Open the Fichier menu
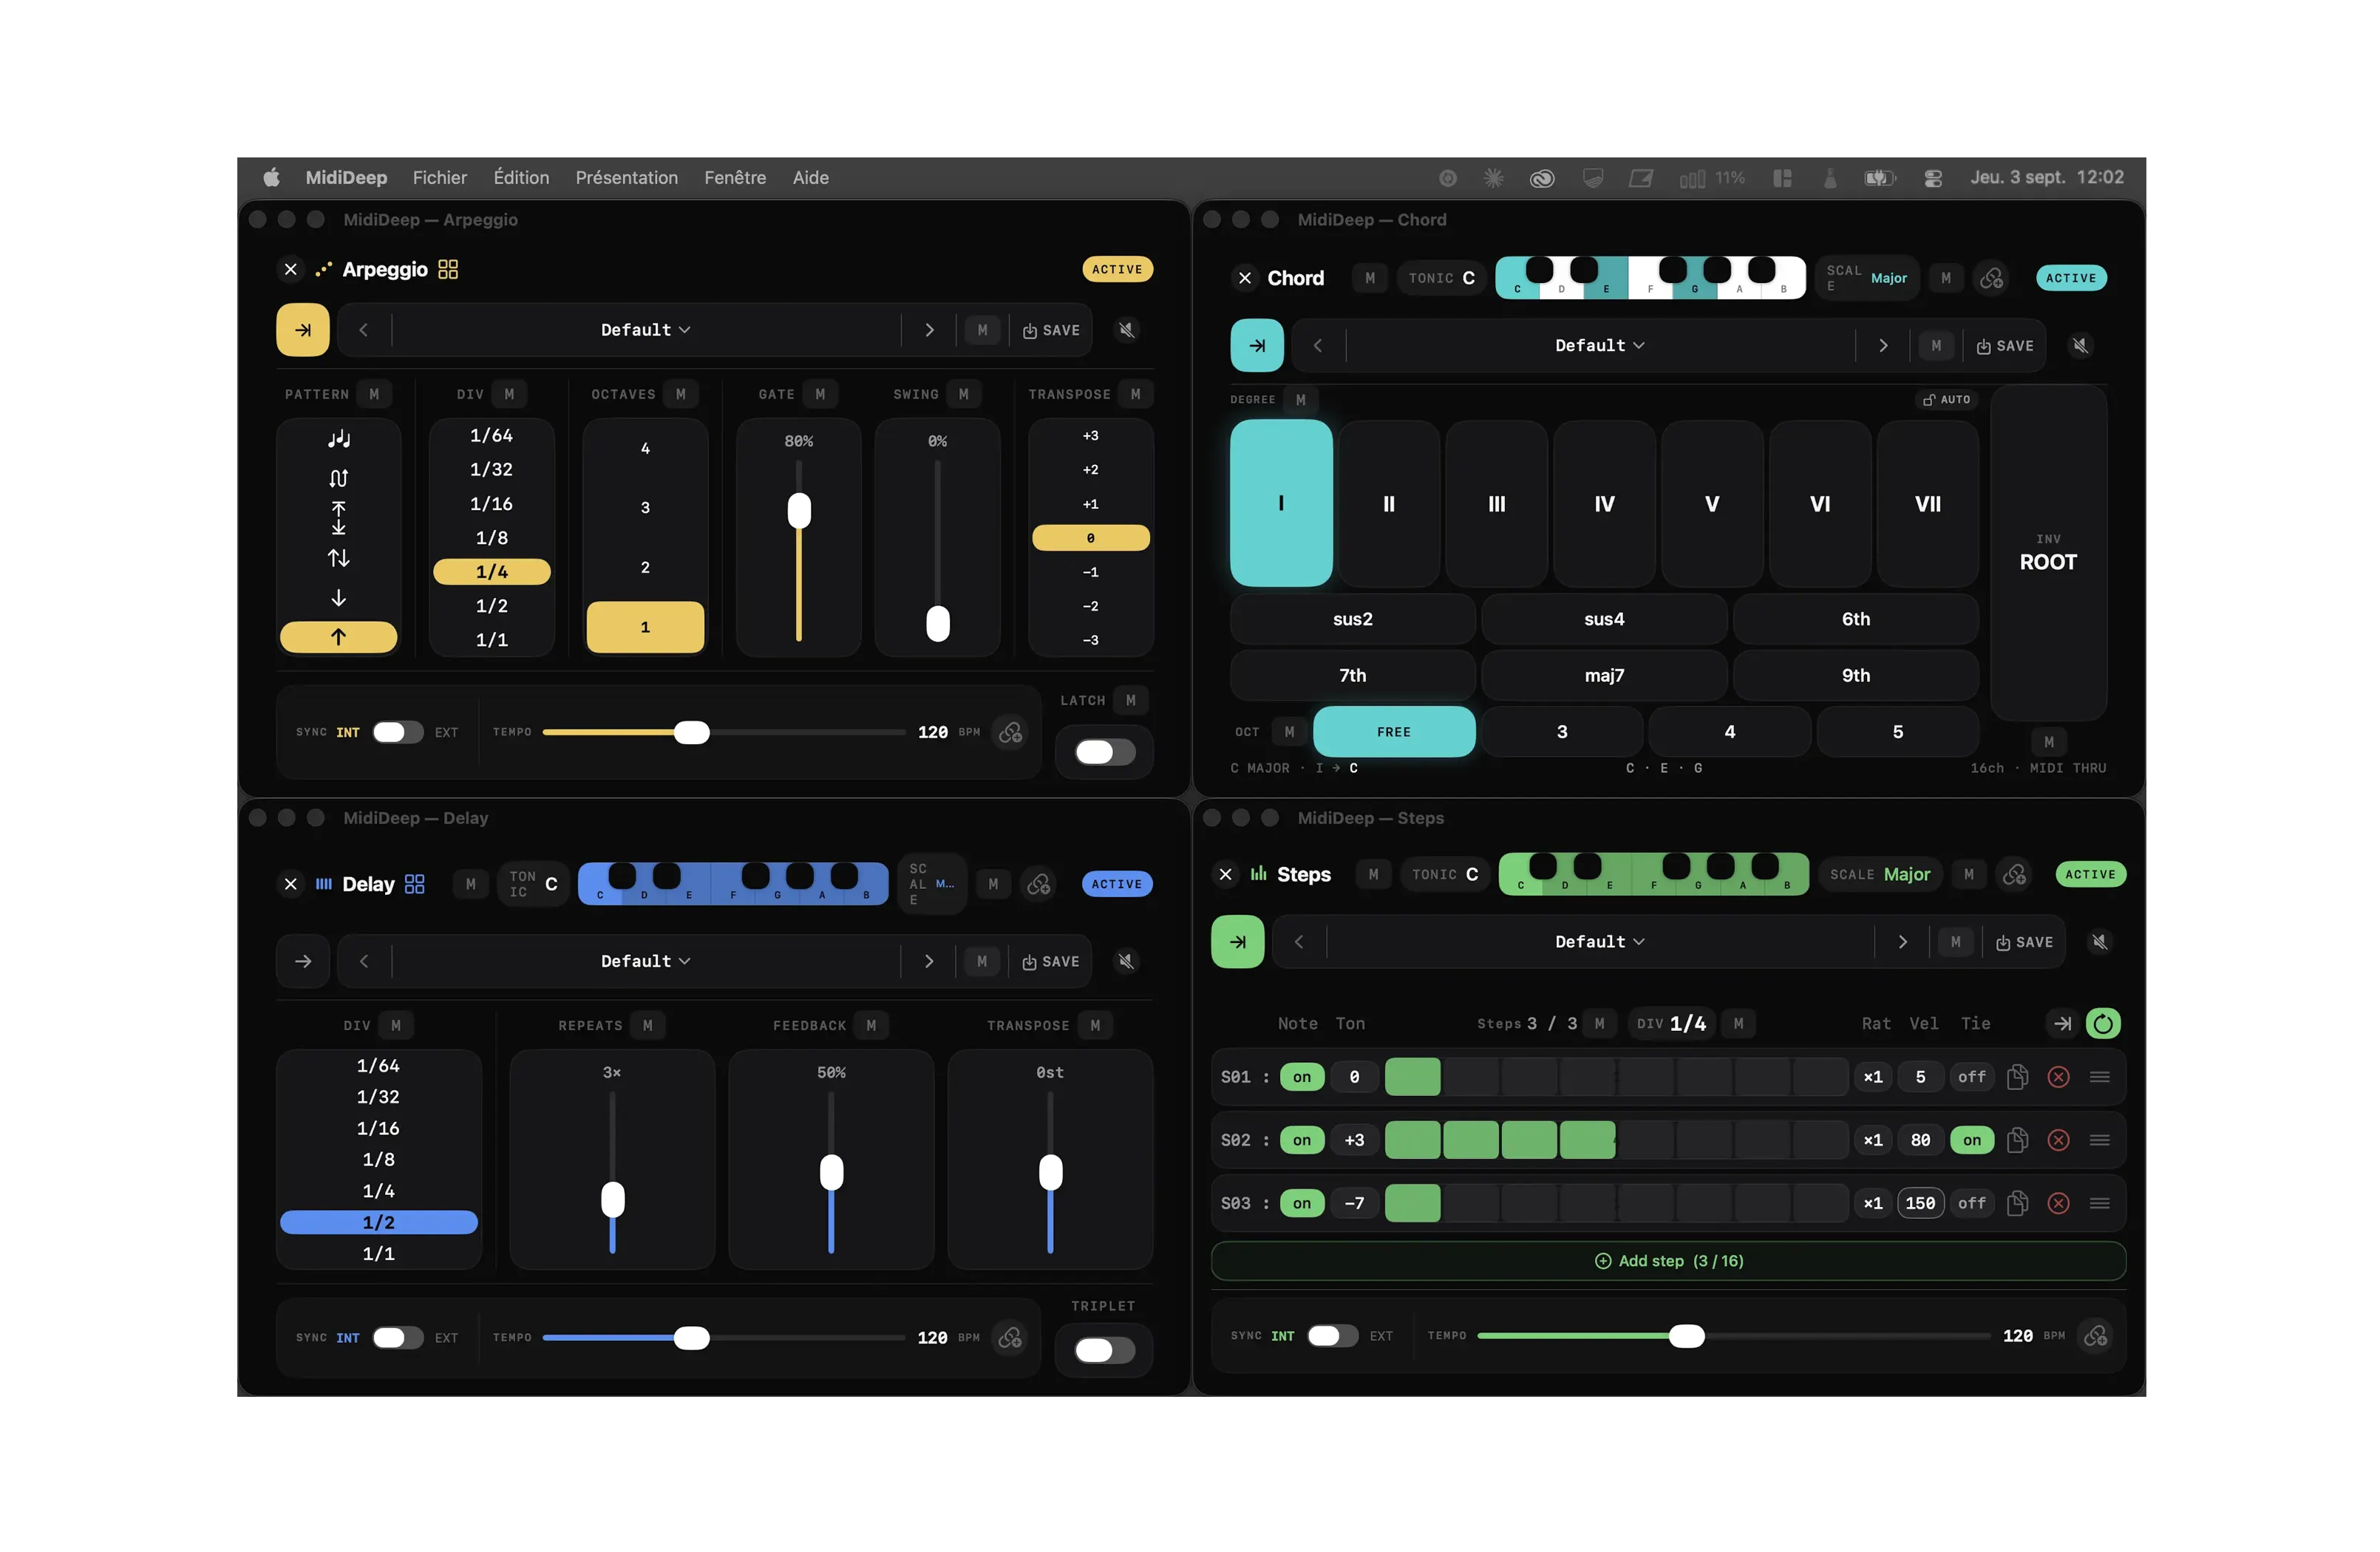2380x1552 pixels. (440, 178)
